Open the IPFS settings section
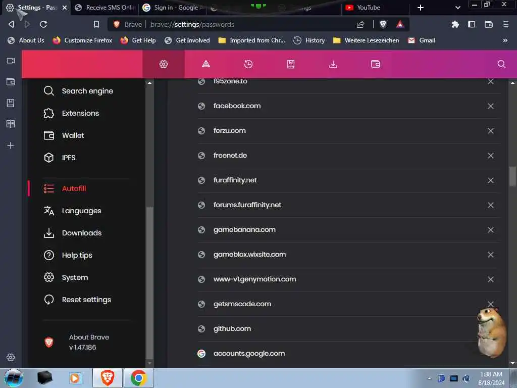Viewport: 517px width, 388px height. pyautogui.click(x=60, y=158)
